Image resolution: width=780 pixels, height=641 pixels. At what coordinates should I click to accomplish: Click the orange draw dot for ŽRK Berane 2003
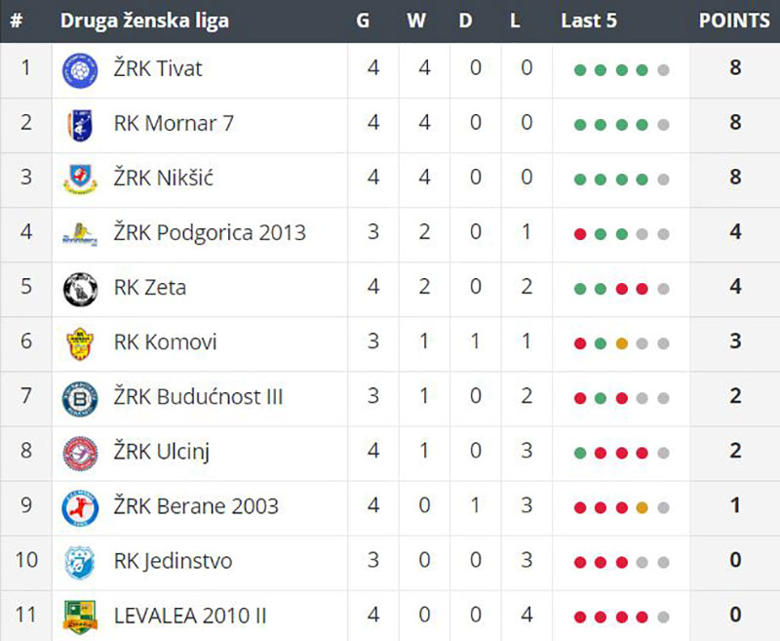click(642, 507)
